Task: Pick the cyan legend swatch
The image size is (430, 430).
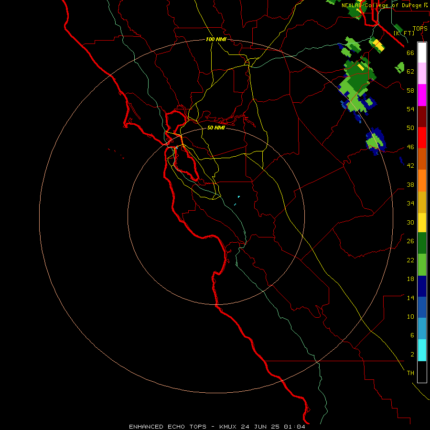Action: point(422,350)
